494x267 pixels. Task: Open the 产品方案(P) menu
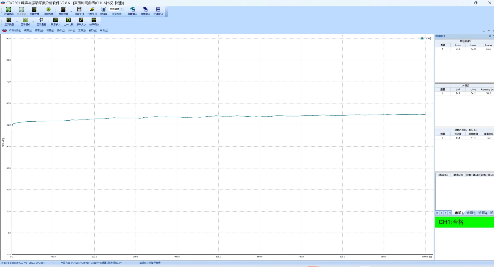[15, 30]
